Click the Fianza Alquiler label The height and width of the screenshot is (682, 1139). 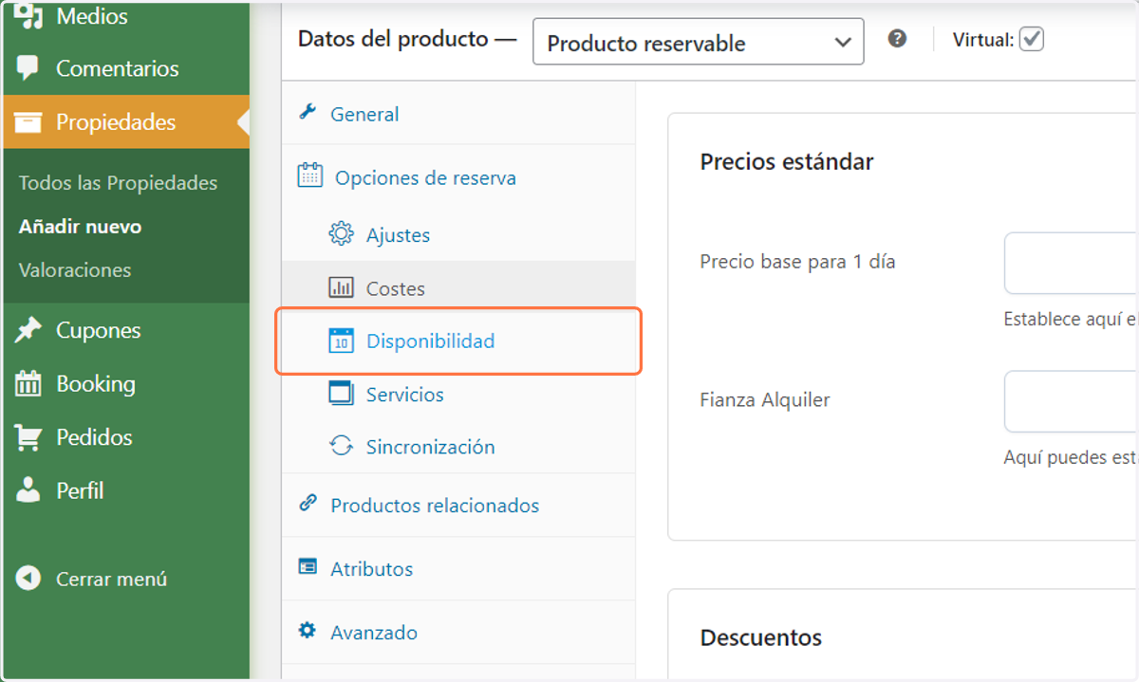tap(765, 400)
